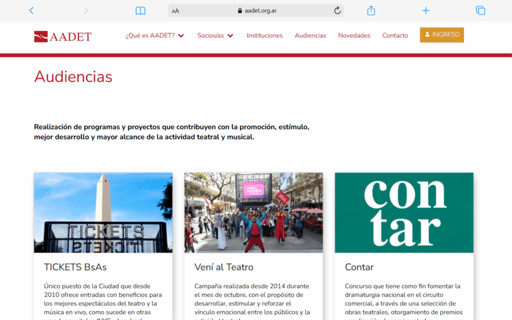The width and height of the screenshot is (512, 320).
Task: Open a new tab with plus icon
Action: 425,10
